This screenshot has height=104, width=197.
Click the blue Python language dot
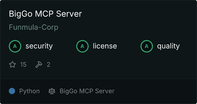(x=12, y=91)
